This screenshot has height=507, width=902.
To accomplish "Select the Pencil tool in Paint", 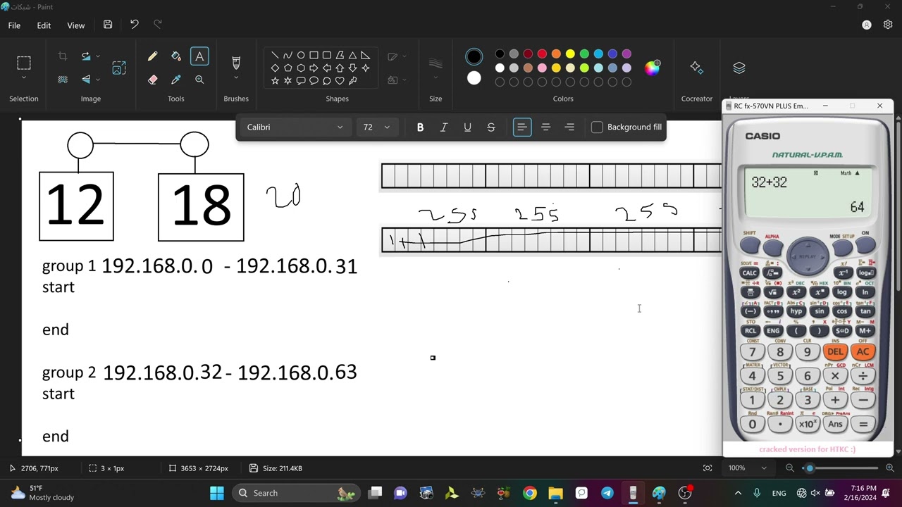I will point(152,56).
